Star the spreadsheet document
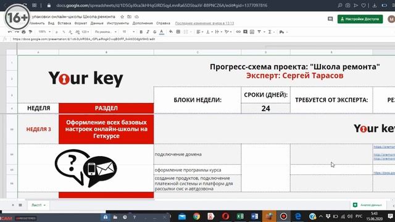Image resolution: width=395 pixels, height=222 pixels. coord(122,17)
